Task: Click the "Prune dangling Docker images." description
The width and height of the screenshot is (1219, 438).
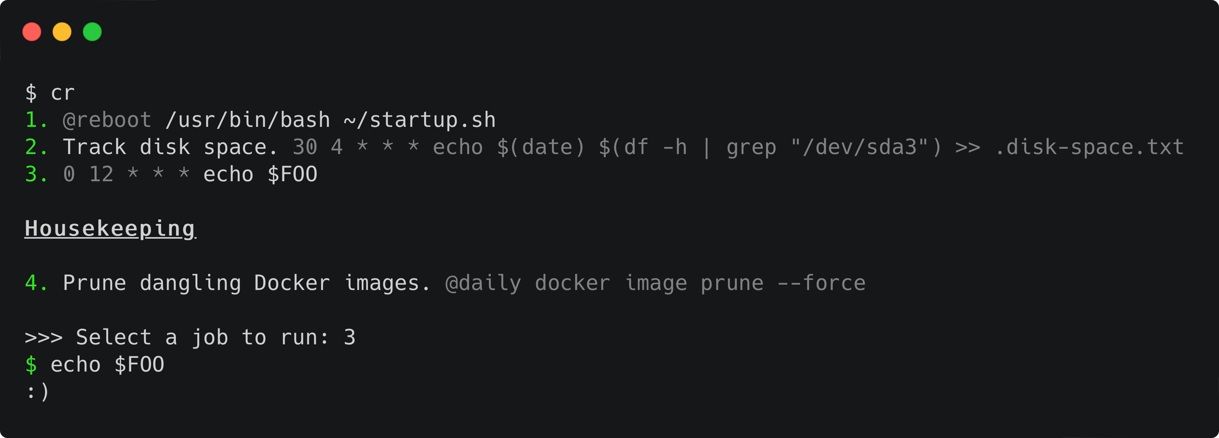Action: click(x=247, y=283)
